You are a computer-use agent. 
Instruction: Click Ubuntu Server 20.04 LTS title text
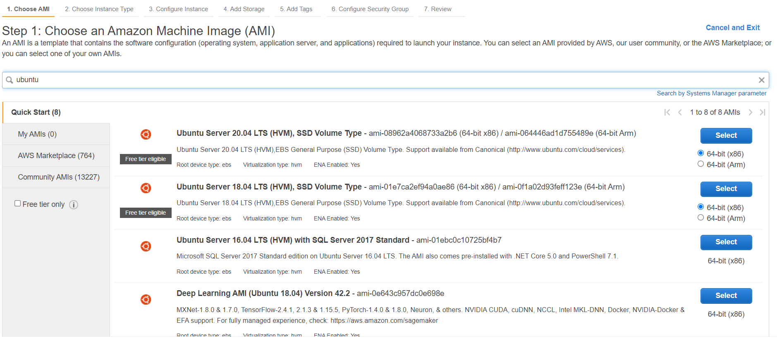[x=269, y=133]
